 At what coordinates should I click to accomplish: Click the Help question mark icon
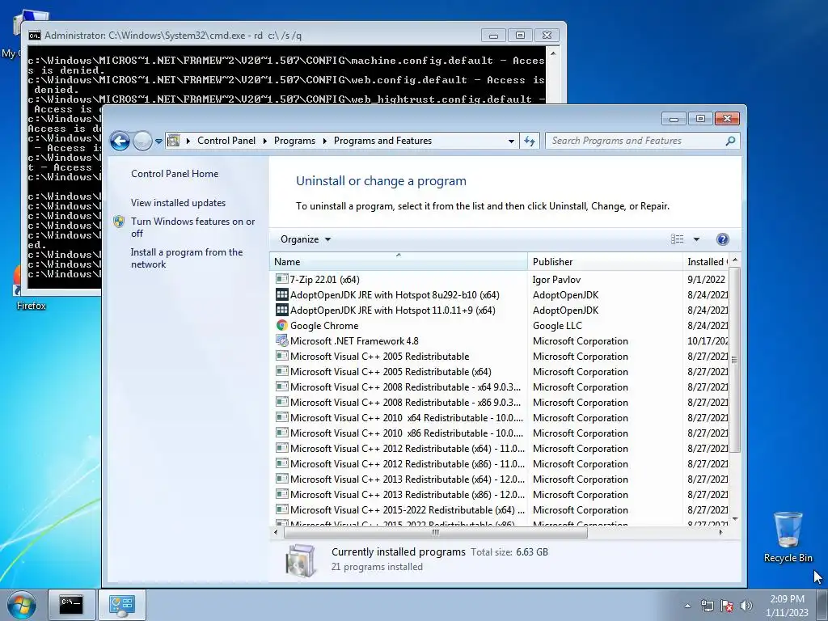(722, 239)
